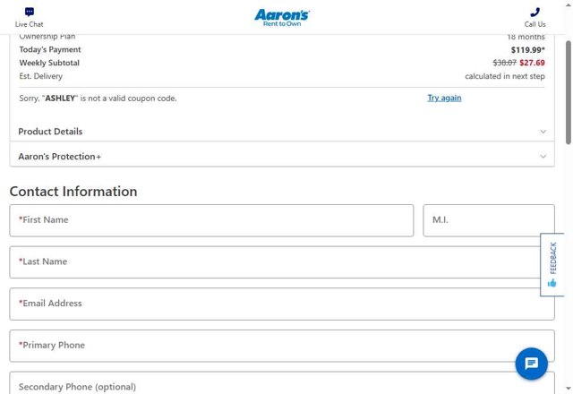Select the $27.69 weekly subtotal price

click(x=532, y=63)
